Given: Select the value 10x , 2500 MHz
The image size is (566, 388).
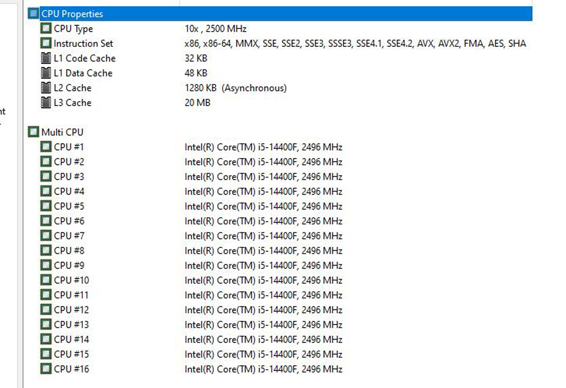Looking at the screenshot, I should pyautogui.click(x=215, y=28).
